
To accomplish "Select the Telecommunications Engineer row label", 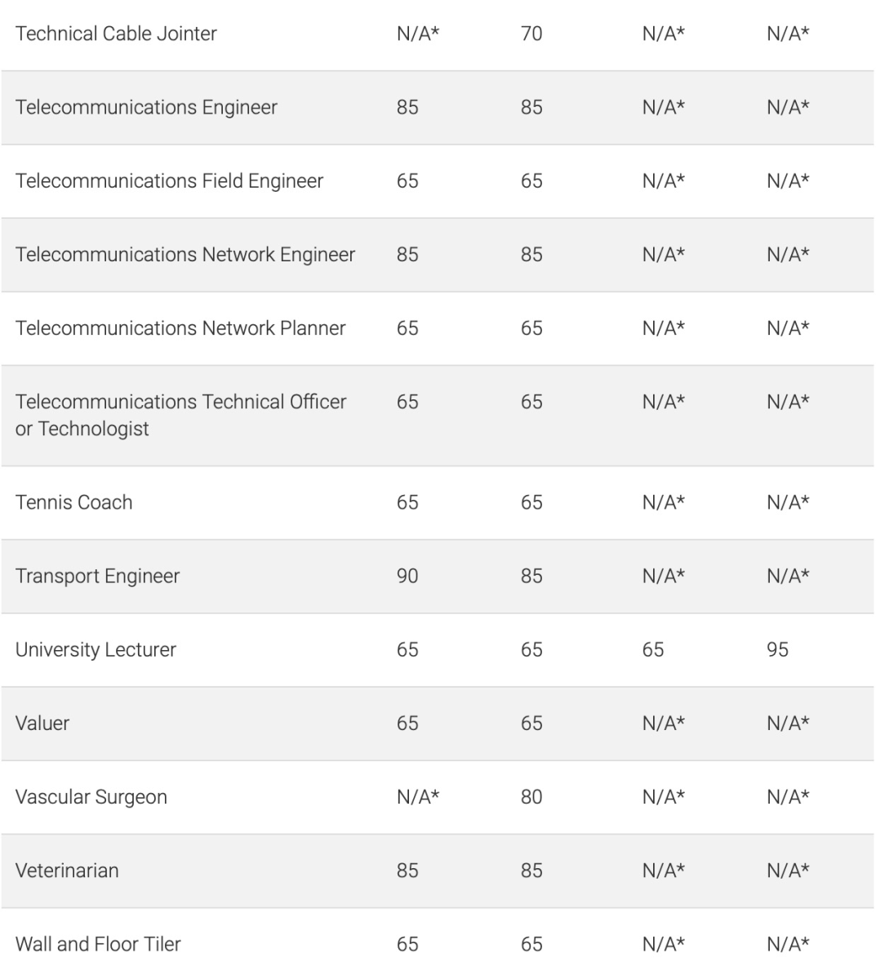I will [146, 107].
